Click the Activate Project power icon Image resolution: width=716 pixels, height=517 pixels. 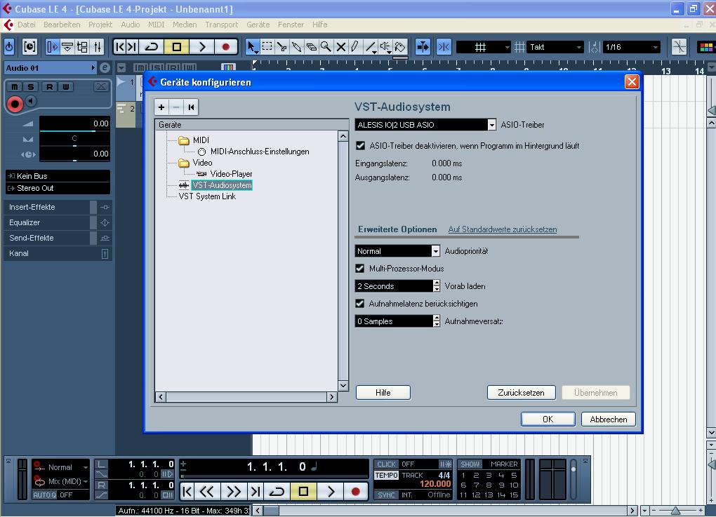9,46
